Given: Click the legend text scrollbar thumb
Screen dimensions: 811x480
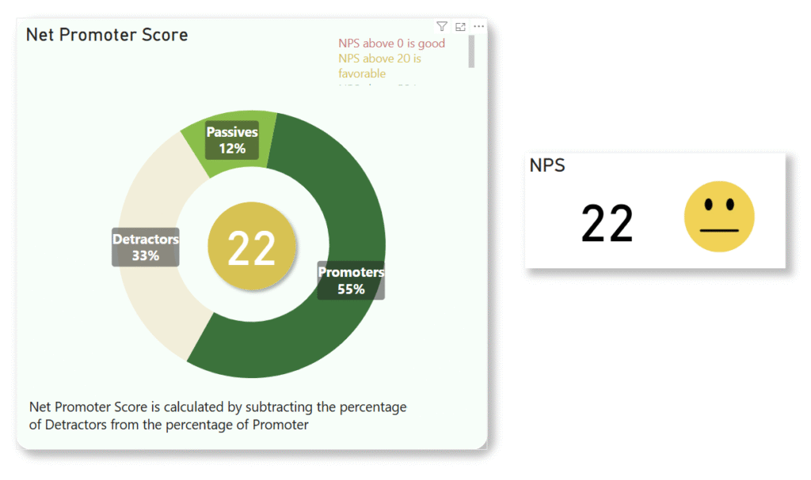Looking at the screenshot, I should coord(471,51).
